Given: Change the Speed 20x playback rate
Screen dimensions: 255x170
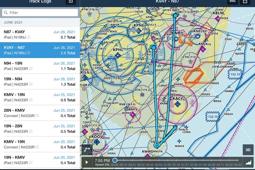Looking at the screenshot, I should pyautogui.click(x=102, y=164).
